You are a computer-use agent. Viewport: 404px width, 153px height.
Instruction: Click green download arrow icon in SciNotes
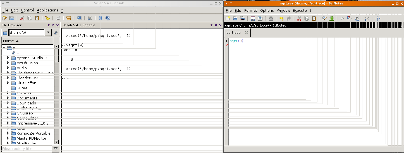pos(332,18)
